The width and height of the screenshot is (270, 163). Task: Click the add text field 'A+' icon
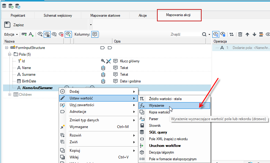pos(31,34)
